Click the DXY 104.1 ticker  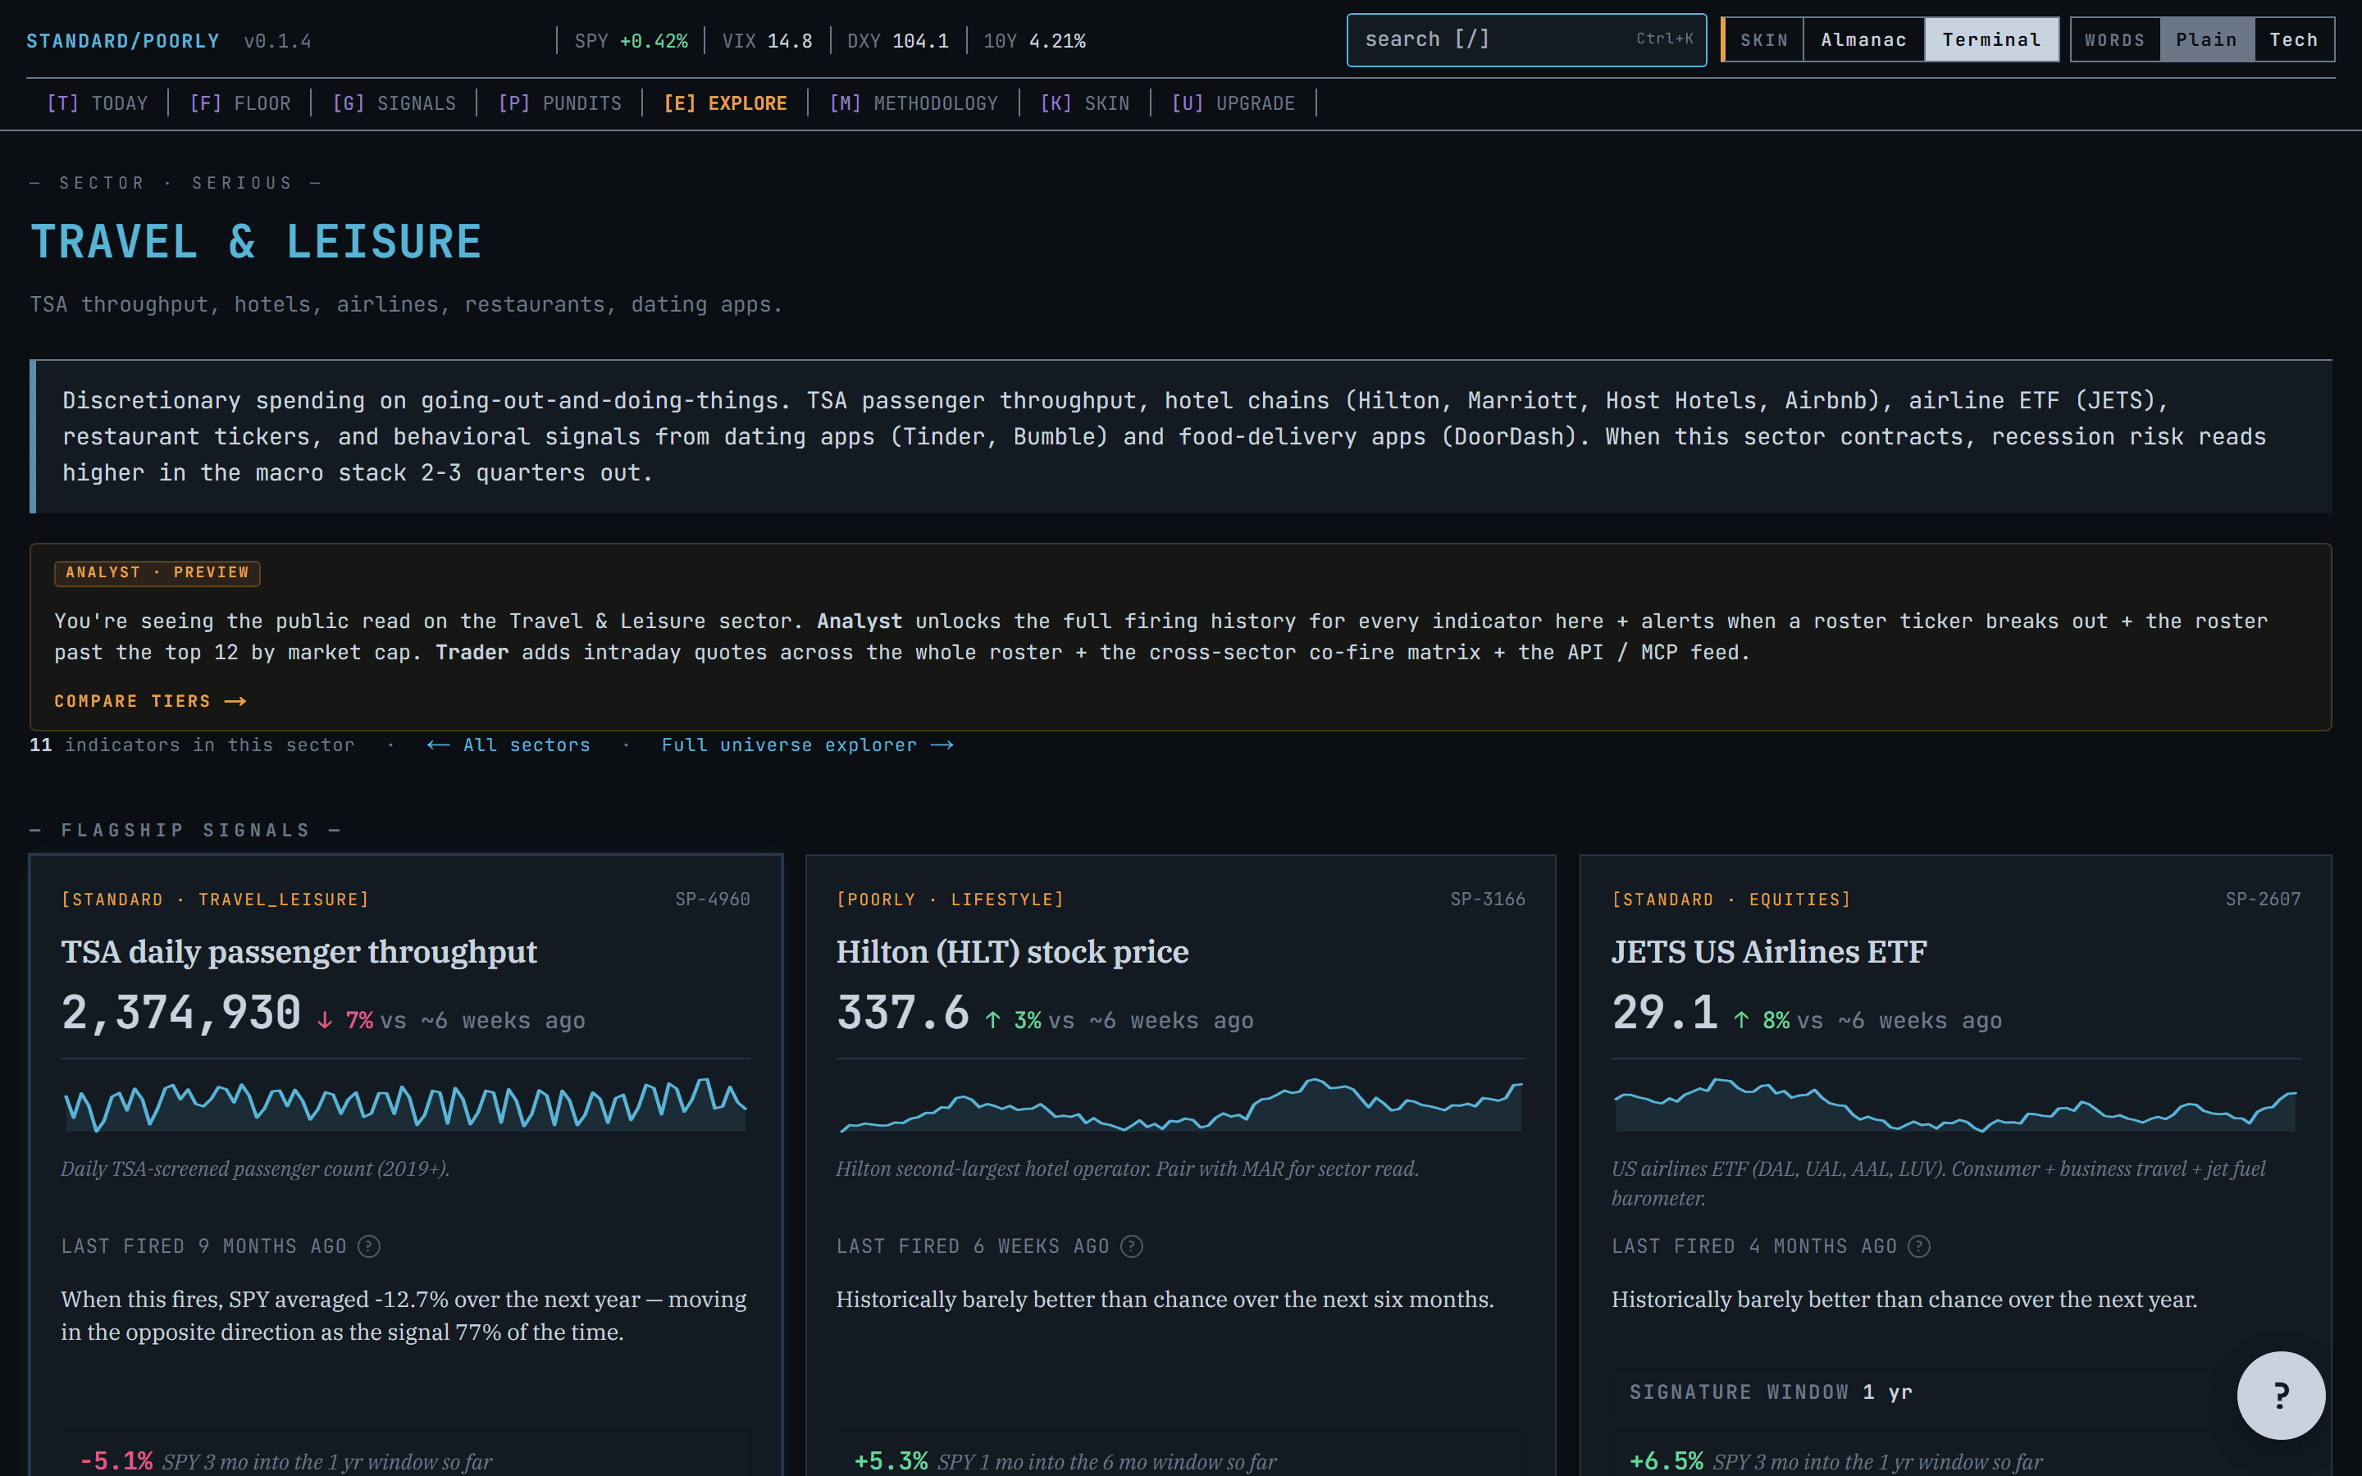coord(898,41)
